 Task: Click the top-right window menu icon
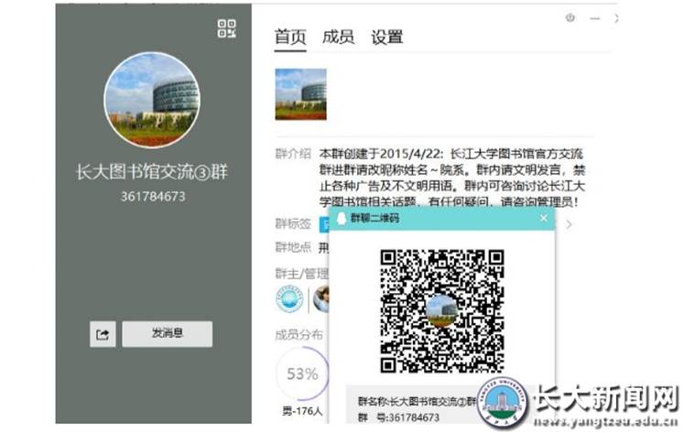570,17
